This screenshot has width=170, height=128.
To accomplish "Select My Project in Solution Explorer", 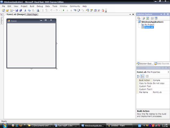I will coord(149,25).
